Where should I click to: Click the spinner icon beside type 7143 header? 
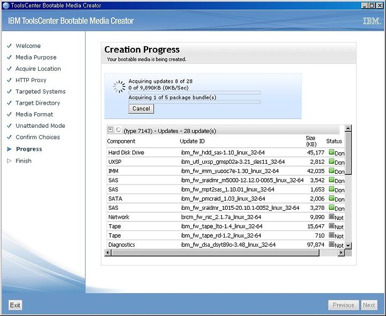118,129
